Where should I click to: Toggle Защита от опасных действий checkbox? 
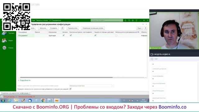pyautogui.click(x=95, y=35)
